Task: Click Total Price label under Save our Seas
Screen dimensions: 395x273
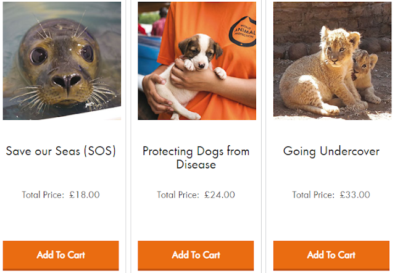Action: pos(43,195)
